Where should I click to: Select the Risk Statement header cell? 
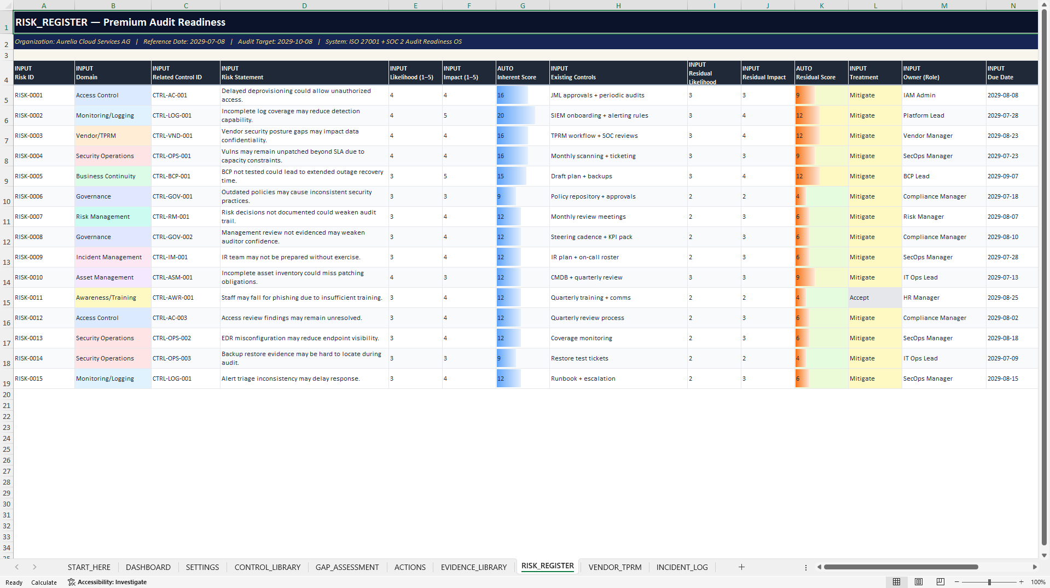coord(304,73)
